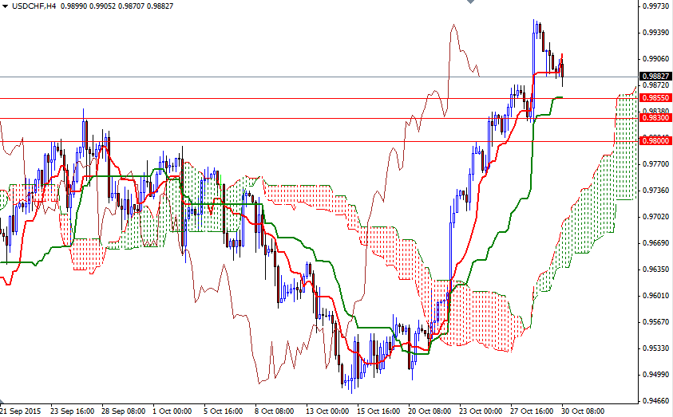Click the 8 Oct 08:00 time axis label
Viewport: 673px width, 417px height.
pos(275,411)
